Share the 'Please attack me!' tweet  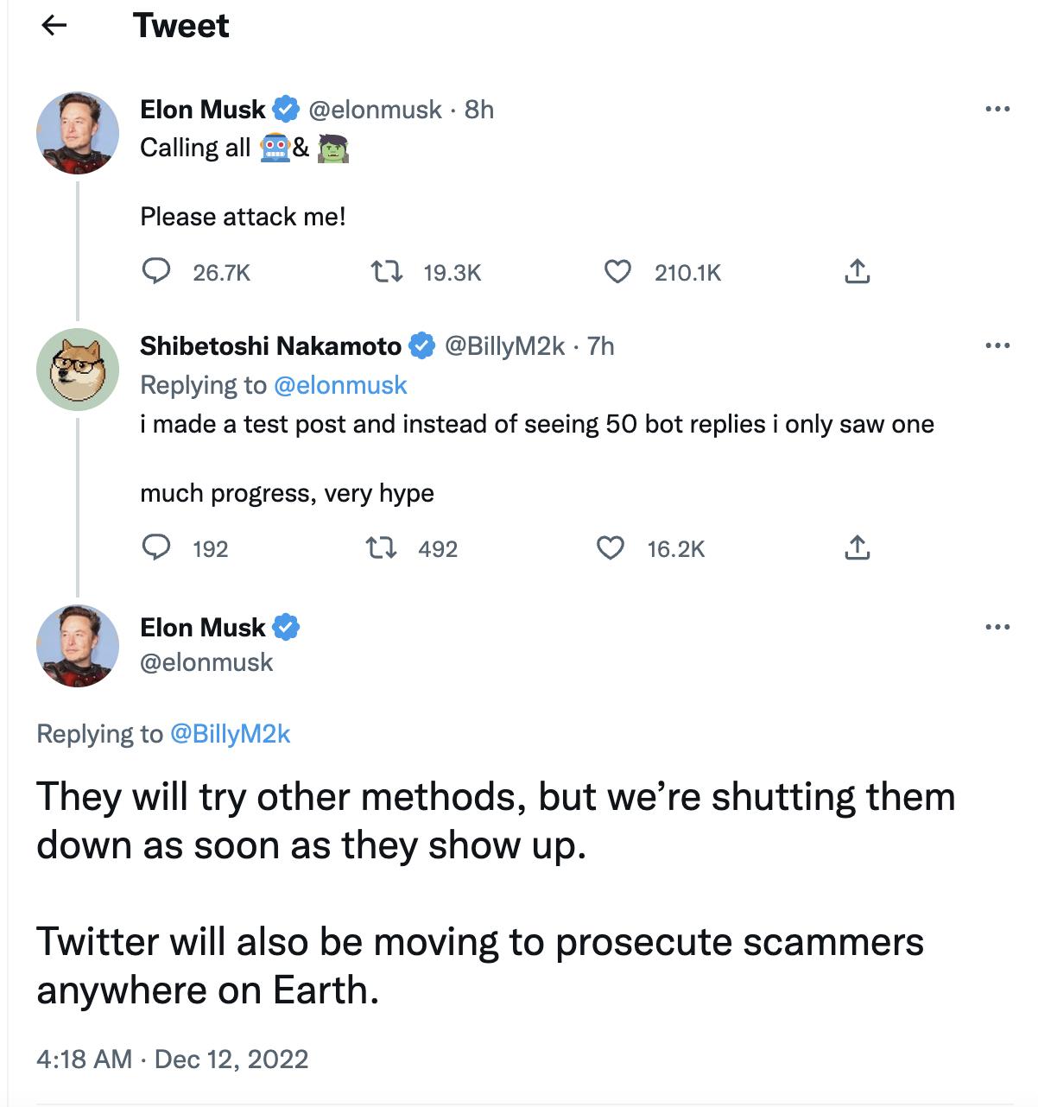(x=857, y=272)
